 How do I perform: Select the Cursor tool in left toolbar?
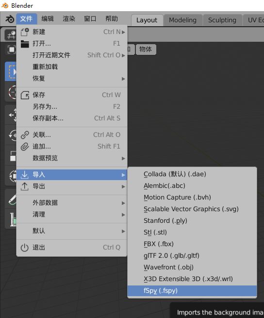(x=11, y=92)
